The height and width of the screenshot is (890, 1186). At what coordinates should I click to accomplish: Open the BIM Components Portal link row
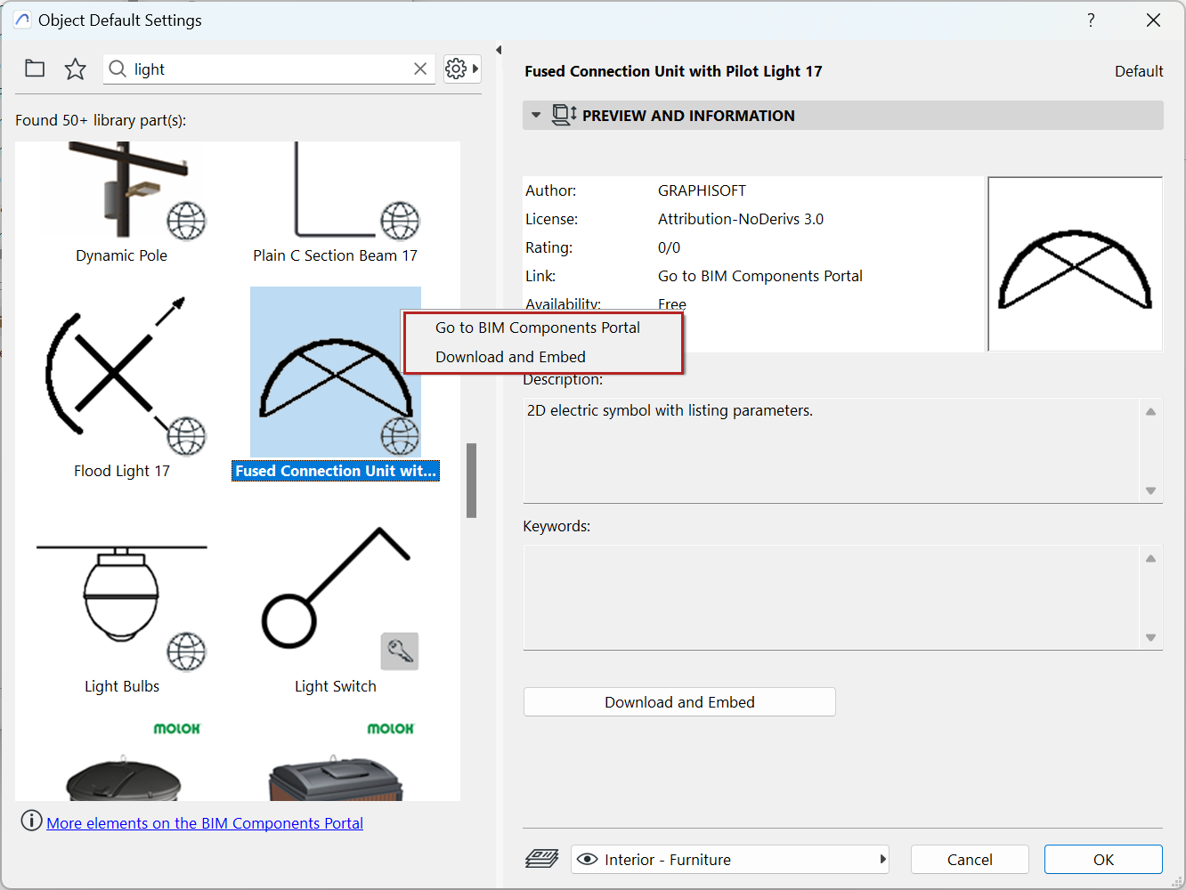(x=760, y=276)
